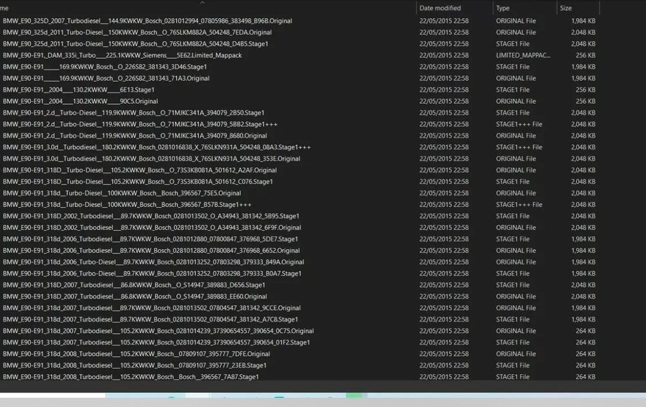This screenshot has height=407, width=646.
Task: Select the 318d_2008 7A87.Stage1 file
Action: click(x=130, y=377)
